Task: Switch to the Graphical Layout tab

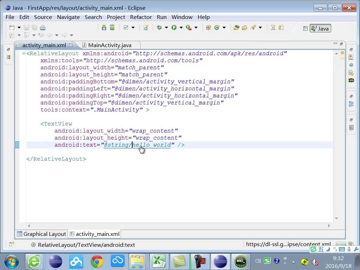Action: (x=41, y=234)
